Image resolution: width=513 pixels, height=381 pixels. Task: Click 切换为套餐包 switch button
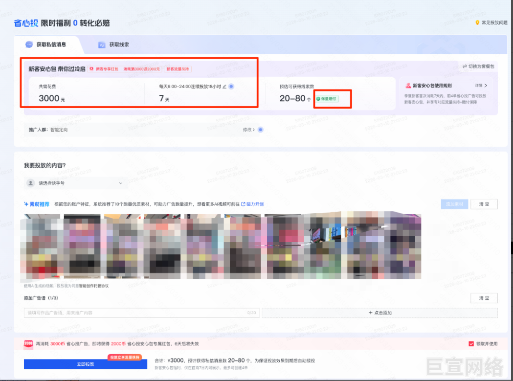[478, 66]
